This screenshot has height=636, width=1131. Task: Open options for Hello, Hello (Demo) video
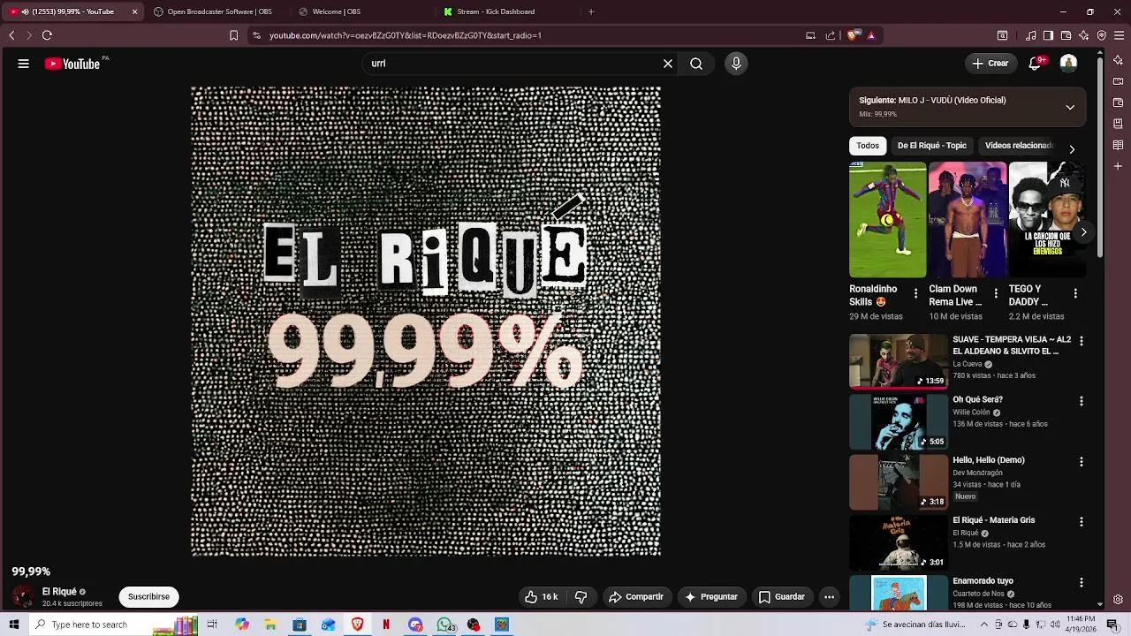pyautogui.click(x=1081, y=461)
